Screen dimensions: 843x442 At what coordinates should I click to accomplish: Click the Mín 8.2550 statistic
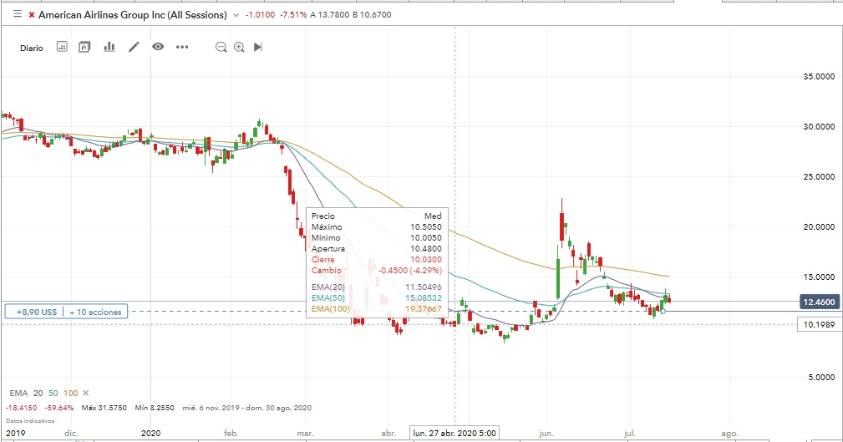click(155, 408)
